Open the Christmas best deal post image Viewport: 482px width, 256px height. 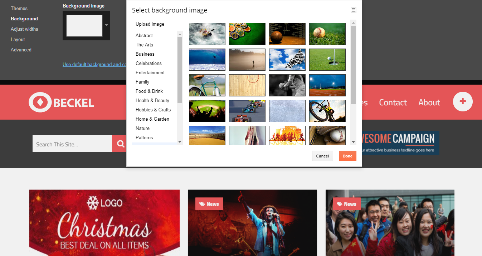click(x=104, y=223)
